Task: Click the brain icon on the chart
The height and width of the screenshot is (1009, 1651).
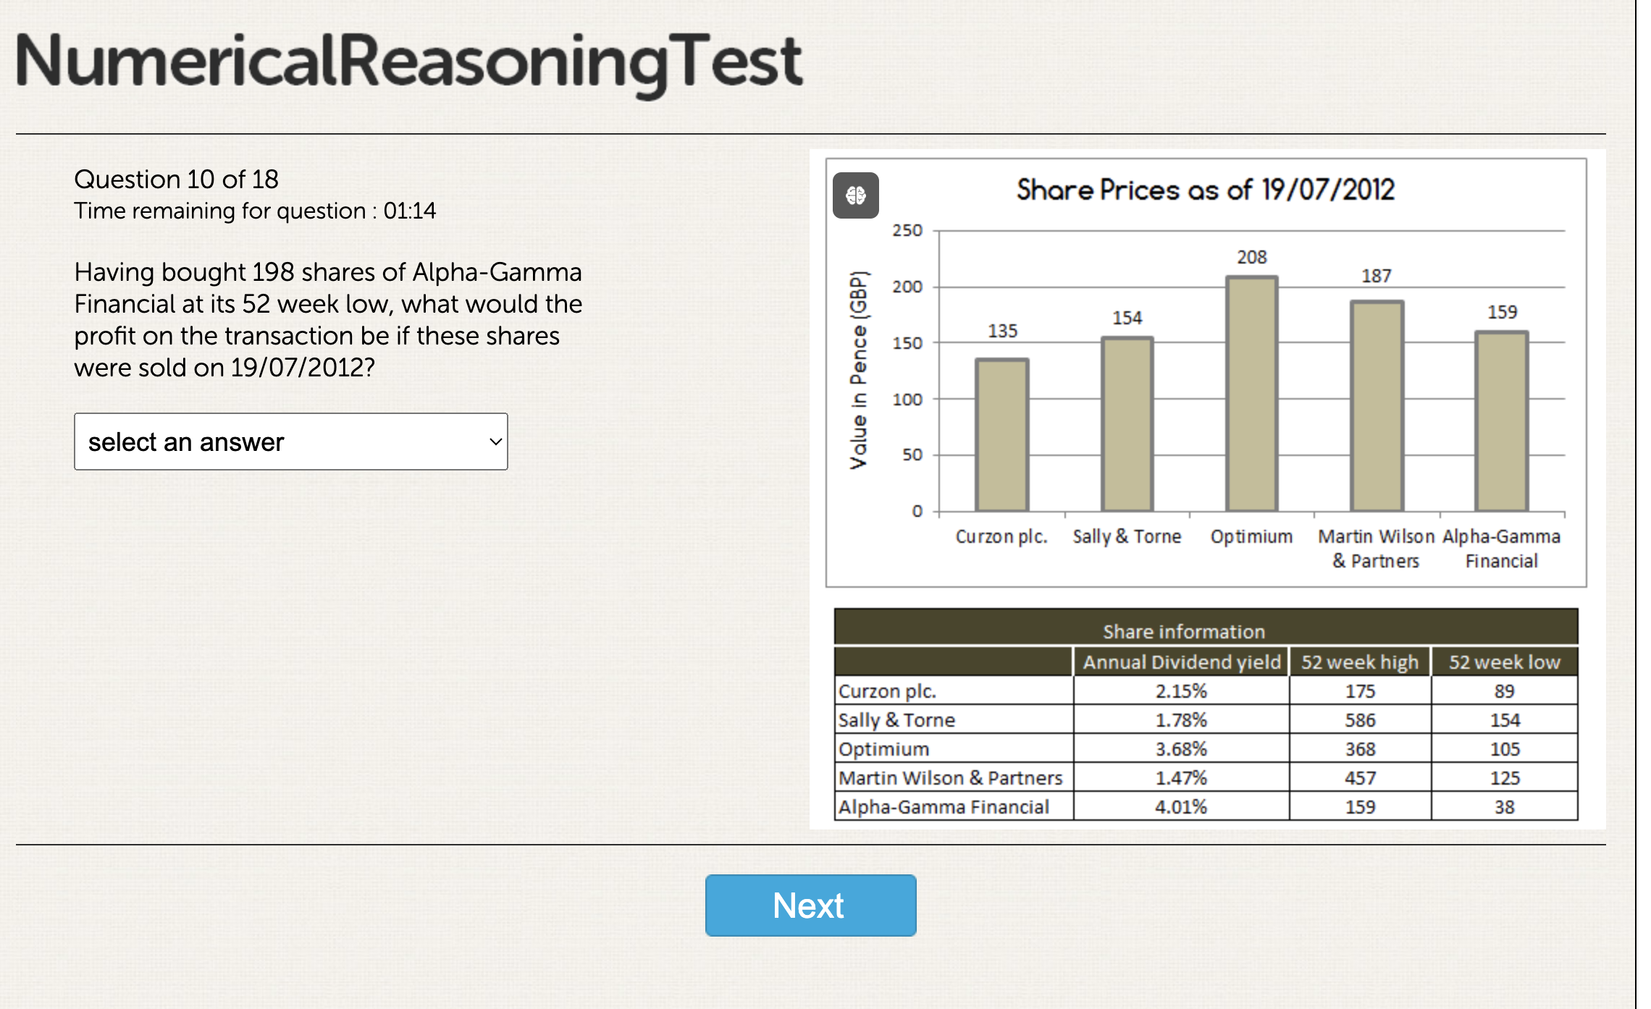Action: point(855,195)
